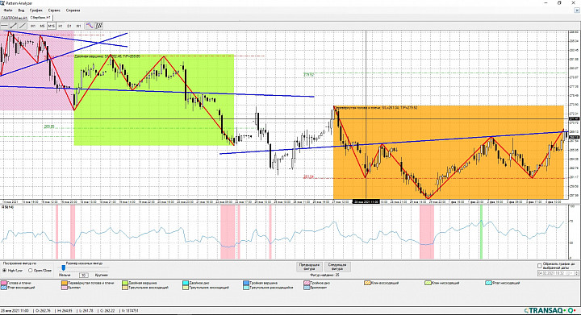
Task: Switch timeframe to W1
Action: 78,26
